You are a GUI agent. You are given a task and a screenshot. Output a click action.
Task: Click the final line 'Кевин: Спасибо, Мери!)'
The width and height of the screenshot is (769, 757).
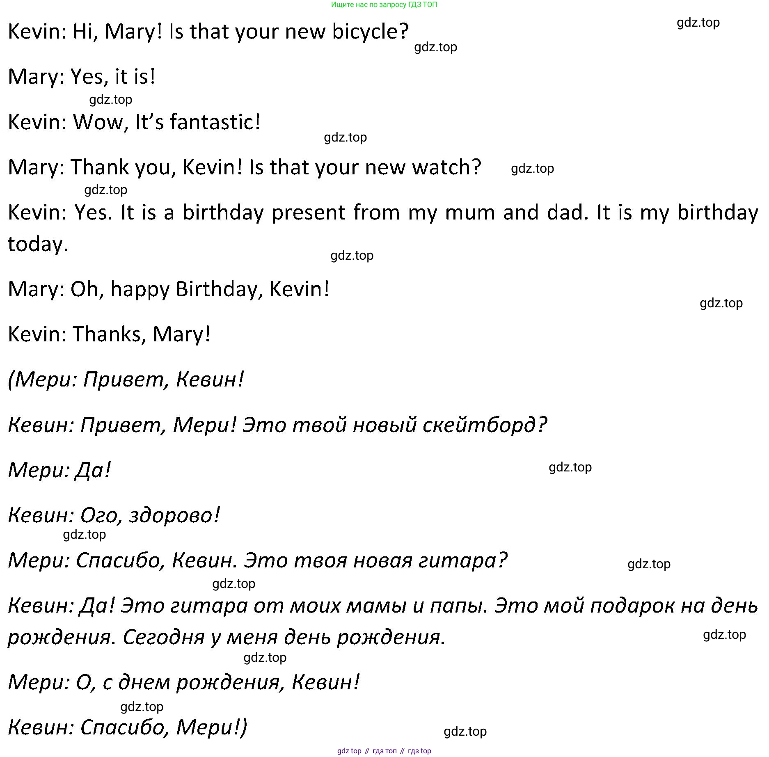point(128,728)
